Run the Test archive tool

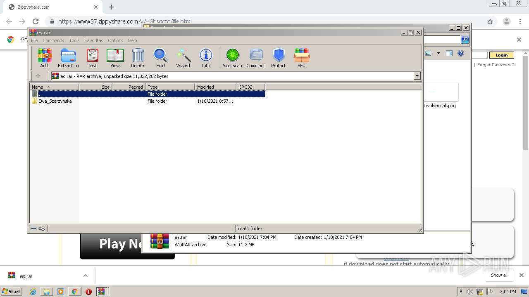tap(92, 58)
